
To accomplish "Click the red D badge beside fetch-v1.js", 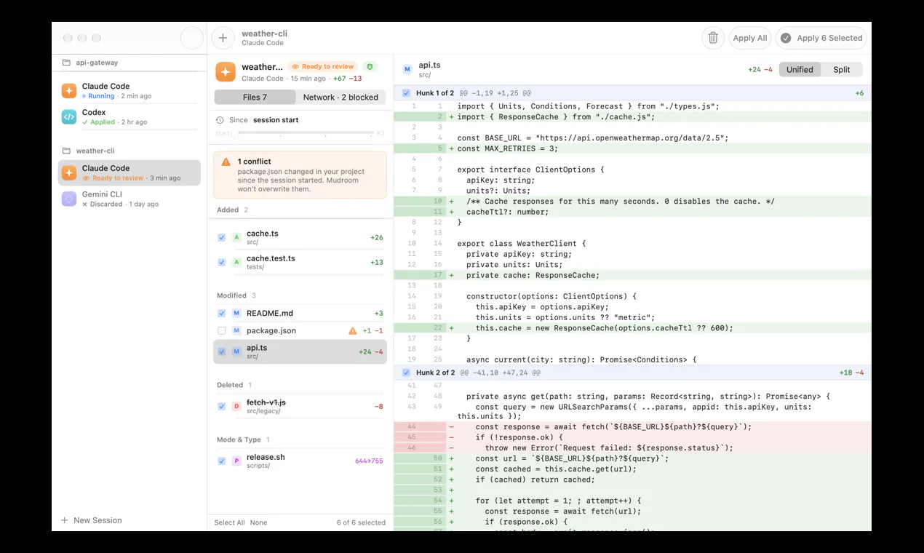I will (236, 407).
